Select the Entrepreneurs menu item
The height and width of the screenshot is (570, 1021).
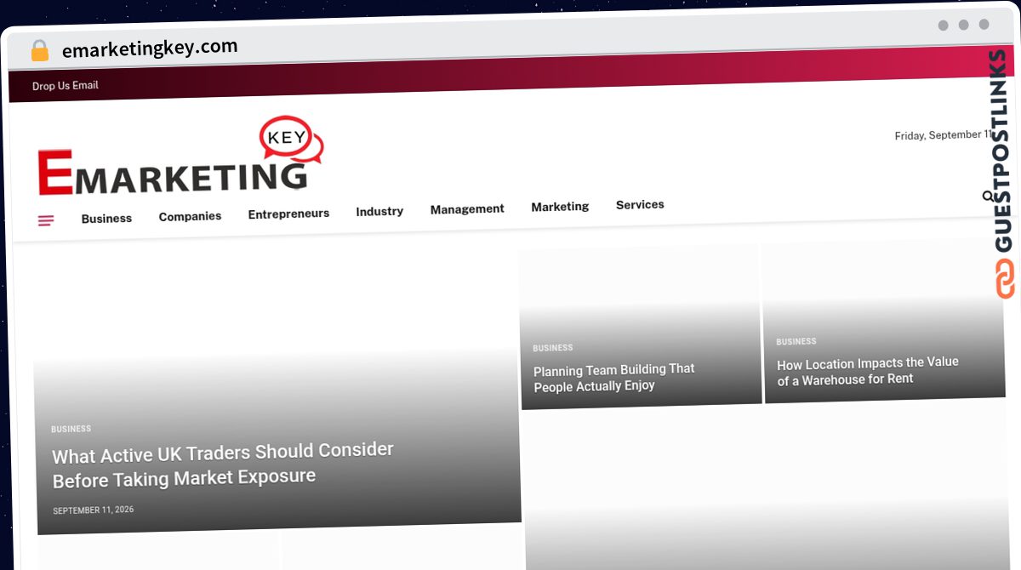click(x=288, y=214)
